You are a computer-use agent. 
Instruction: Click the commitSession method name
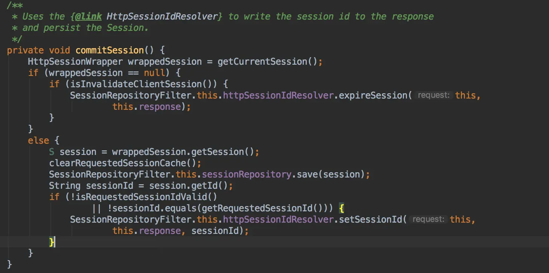point(110,50)
